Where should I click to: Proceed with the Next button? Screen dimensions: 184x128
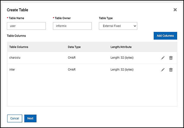(x=30, y=118)
